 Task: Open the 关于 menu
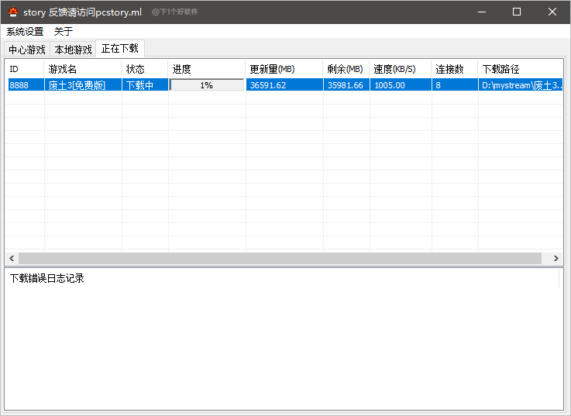pos(64,32)
